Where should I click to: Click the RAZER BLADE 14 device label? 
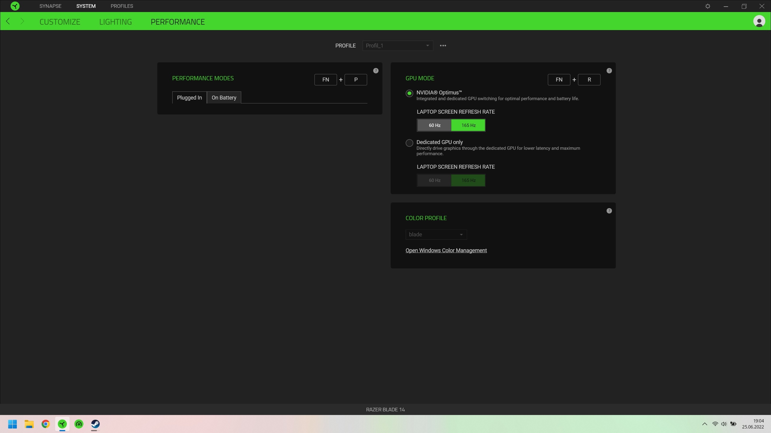coord(385,410)
